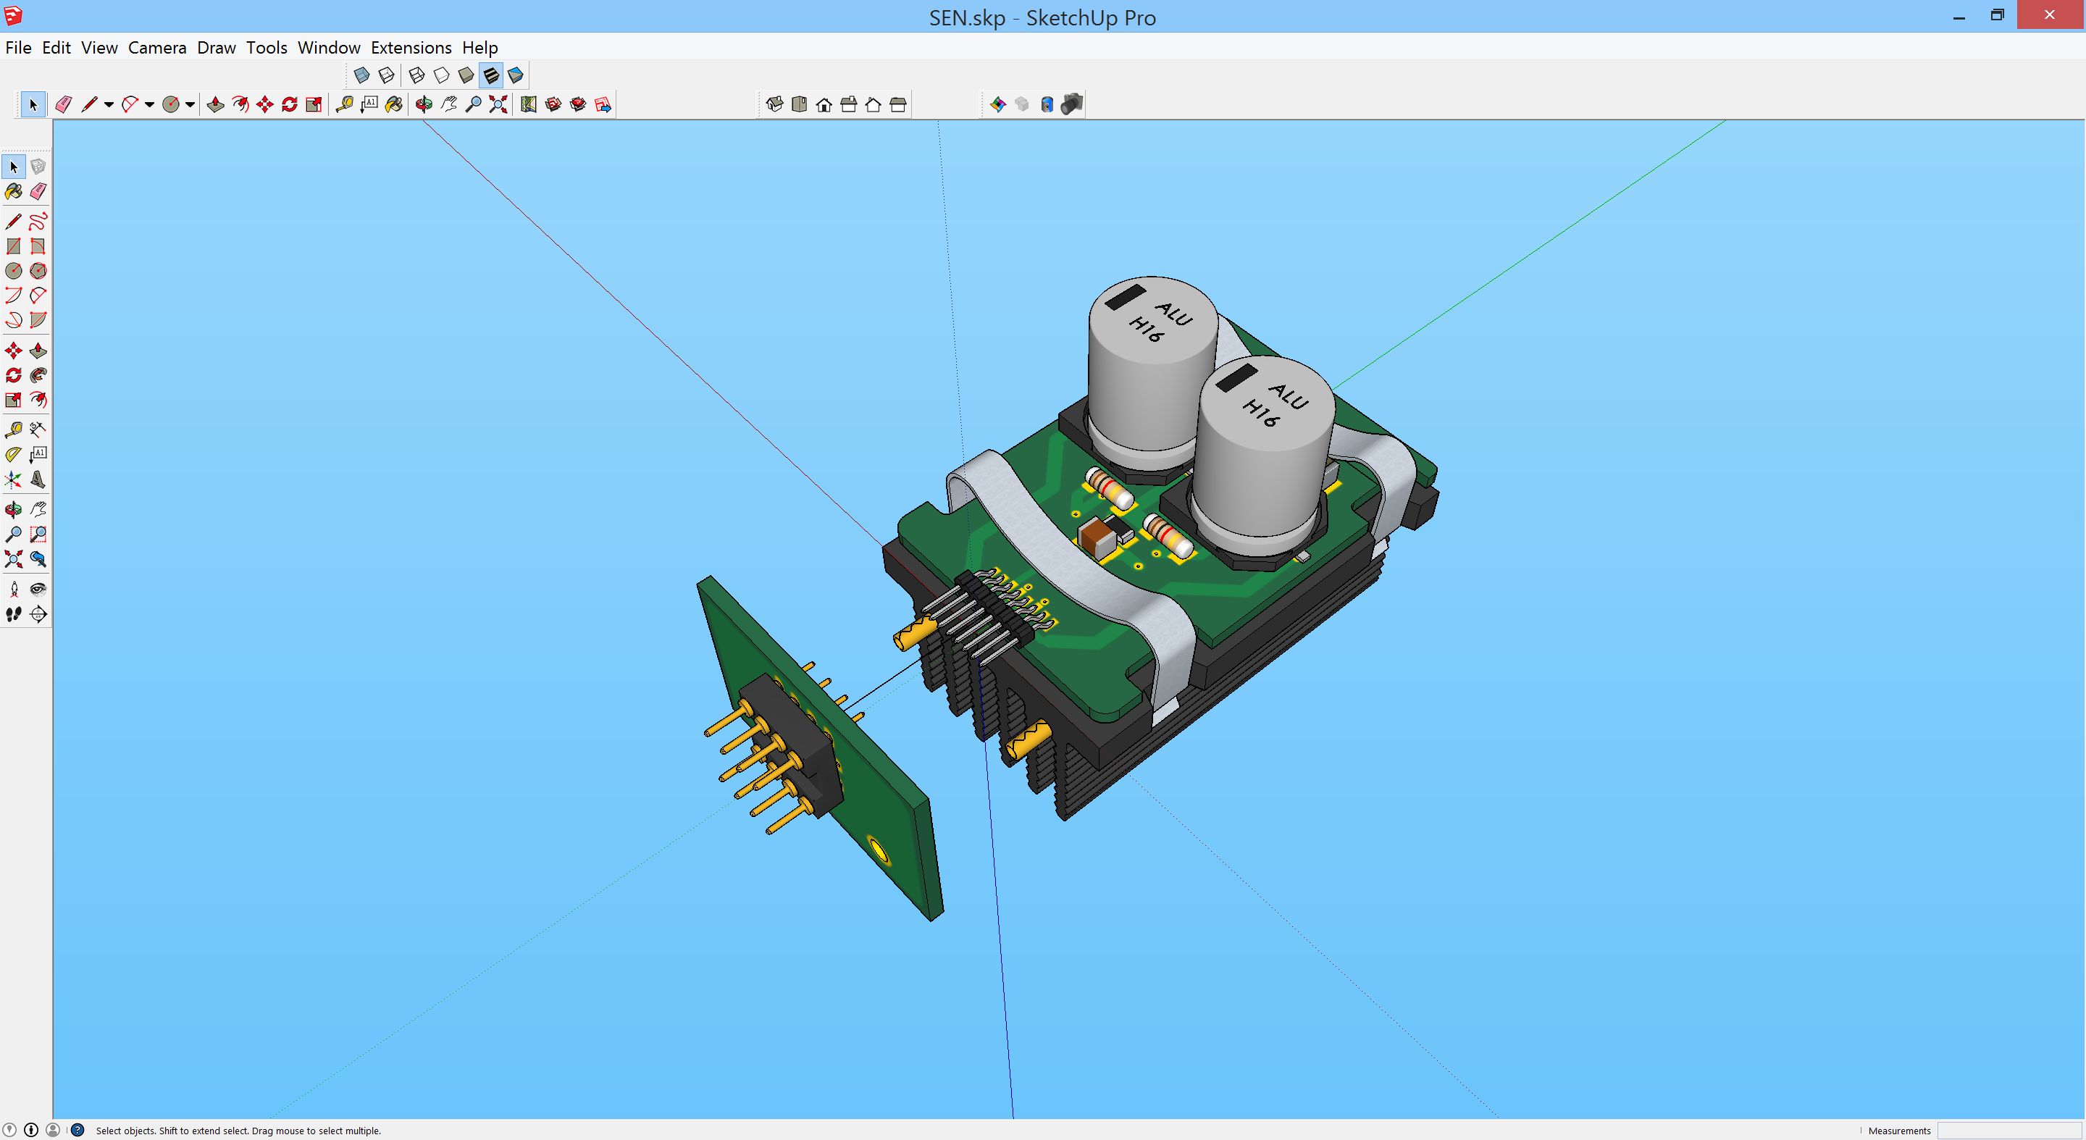
Task: Return to the Previous camera view
Action: [38, 558]
